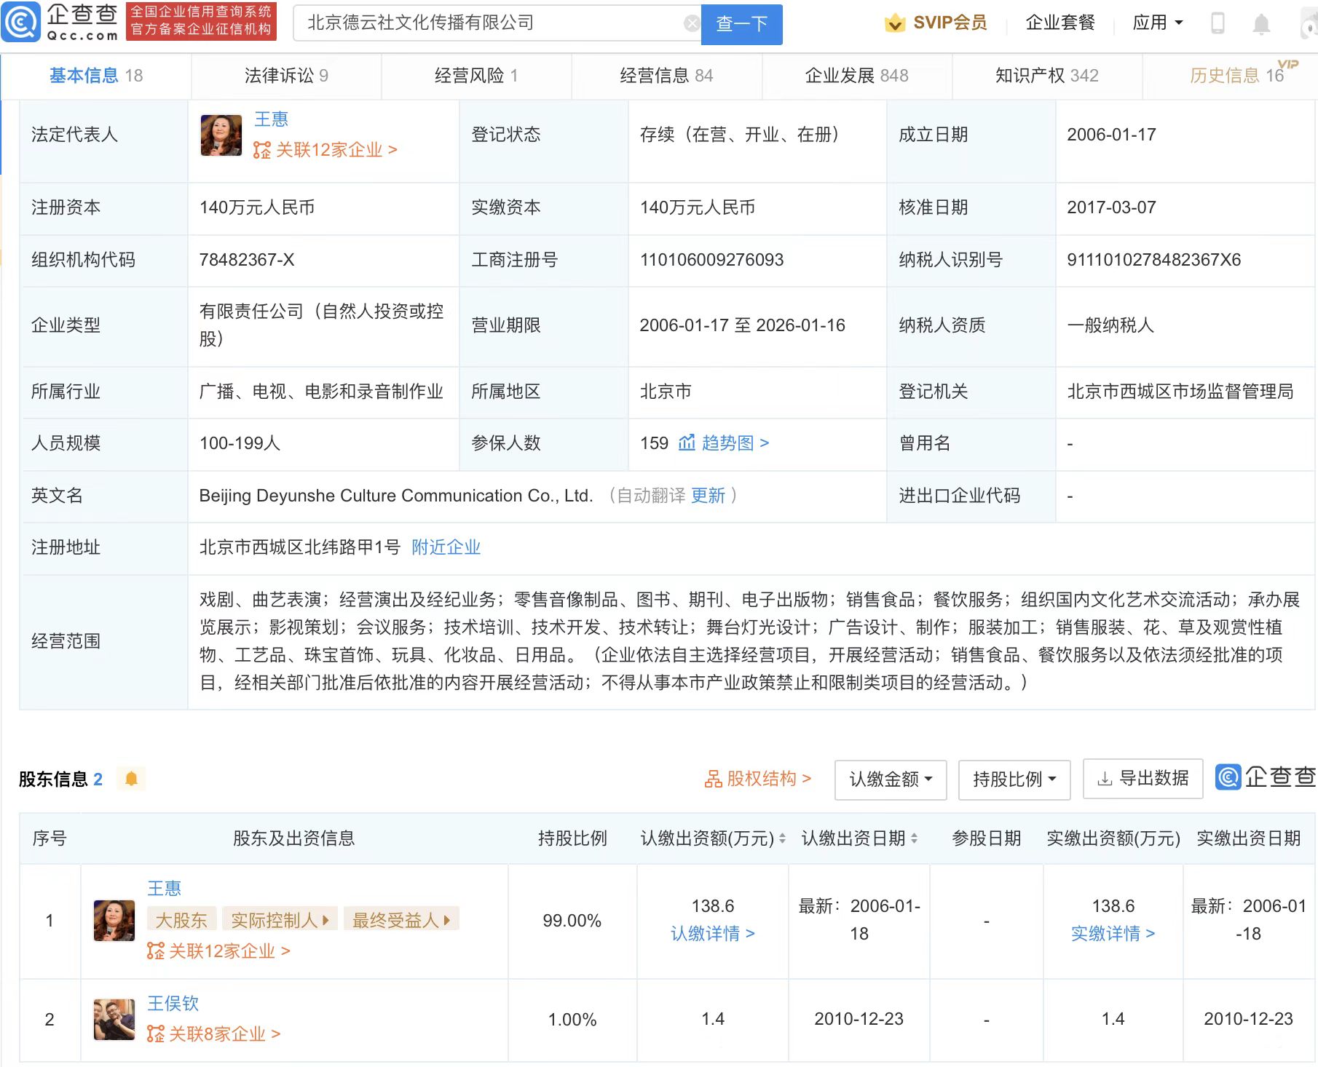The width and height of the screenshot is (1318, 1067).
Task: Expand the 实际控制人 tag arrow
Action: pos(325,921)
